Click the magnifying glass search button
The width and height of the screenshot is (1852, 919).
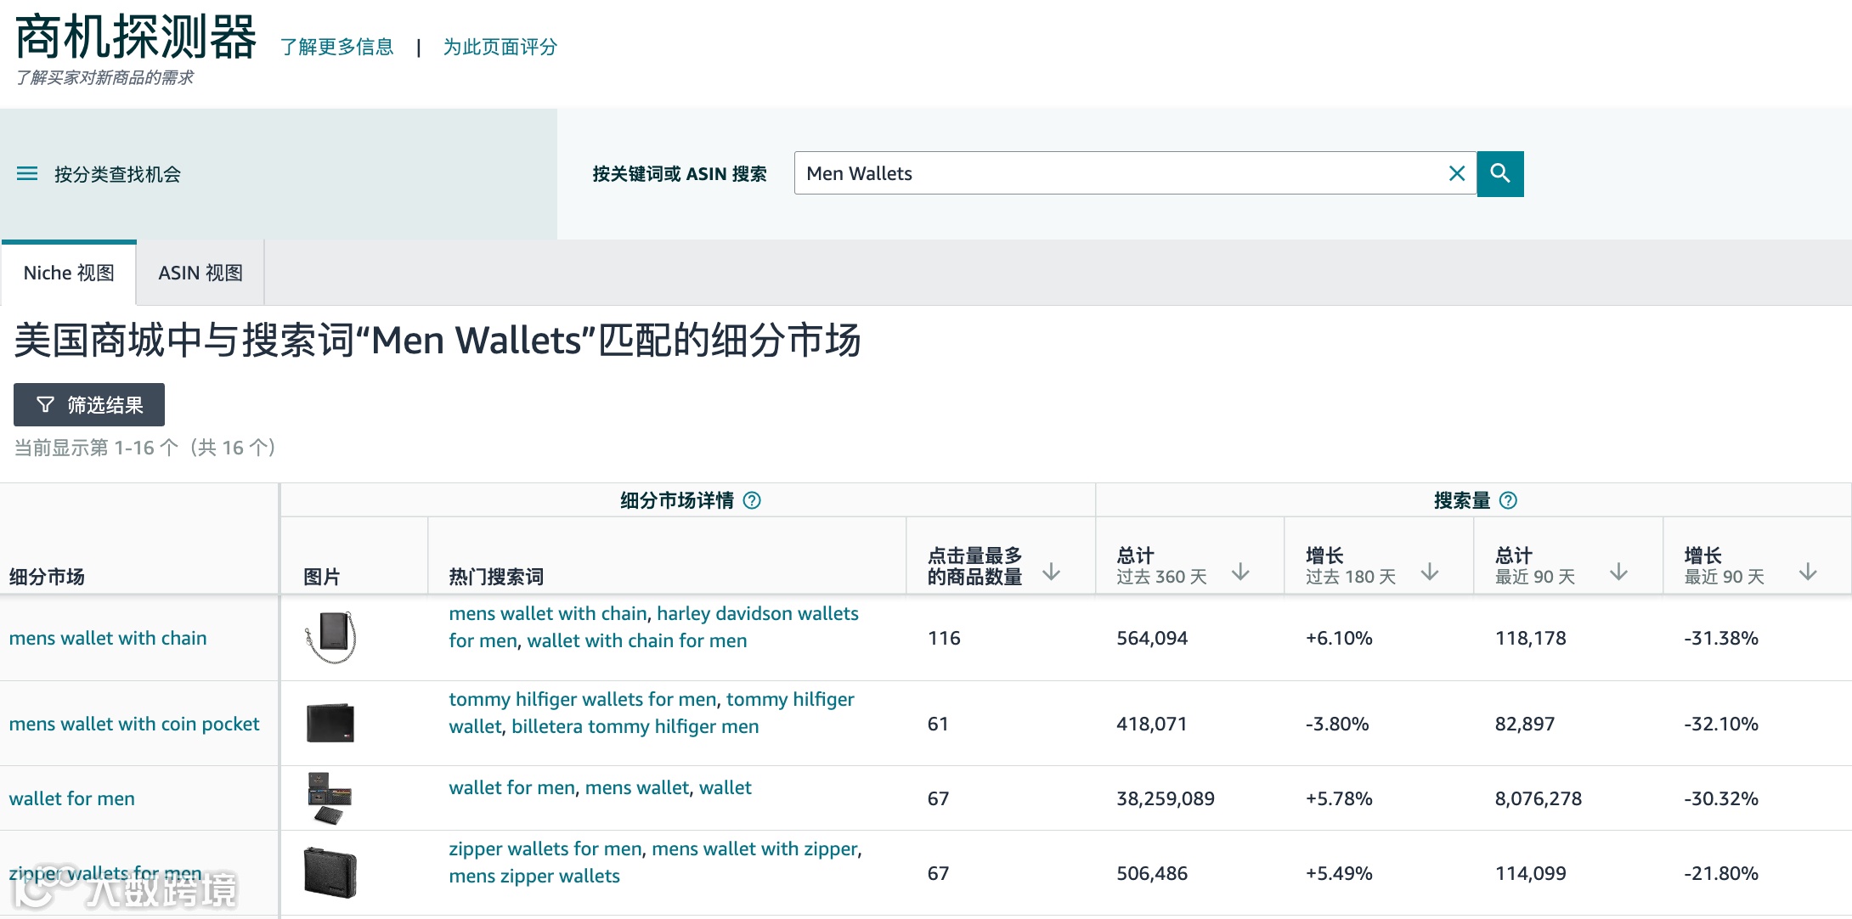click(1500, 173)
